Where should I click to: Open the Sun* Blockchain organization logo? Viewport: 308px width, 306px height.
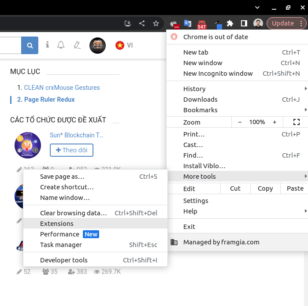point(28,145)
